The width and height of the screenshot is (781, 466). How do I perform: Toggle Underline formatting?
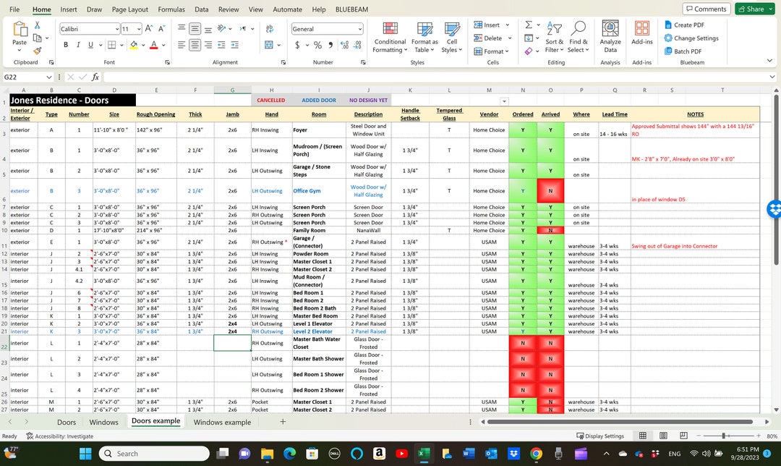90,45
